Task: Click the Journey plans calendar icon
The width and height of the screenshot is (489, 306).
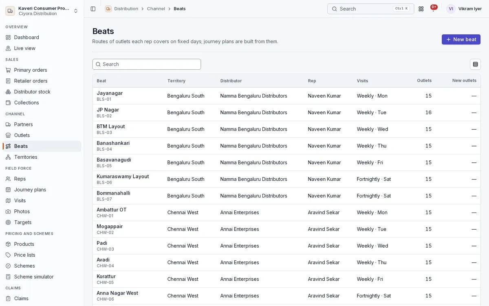Action: click(8, 190)
